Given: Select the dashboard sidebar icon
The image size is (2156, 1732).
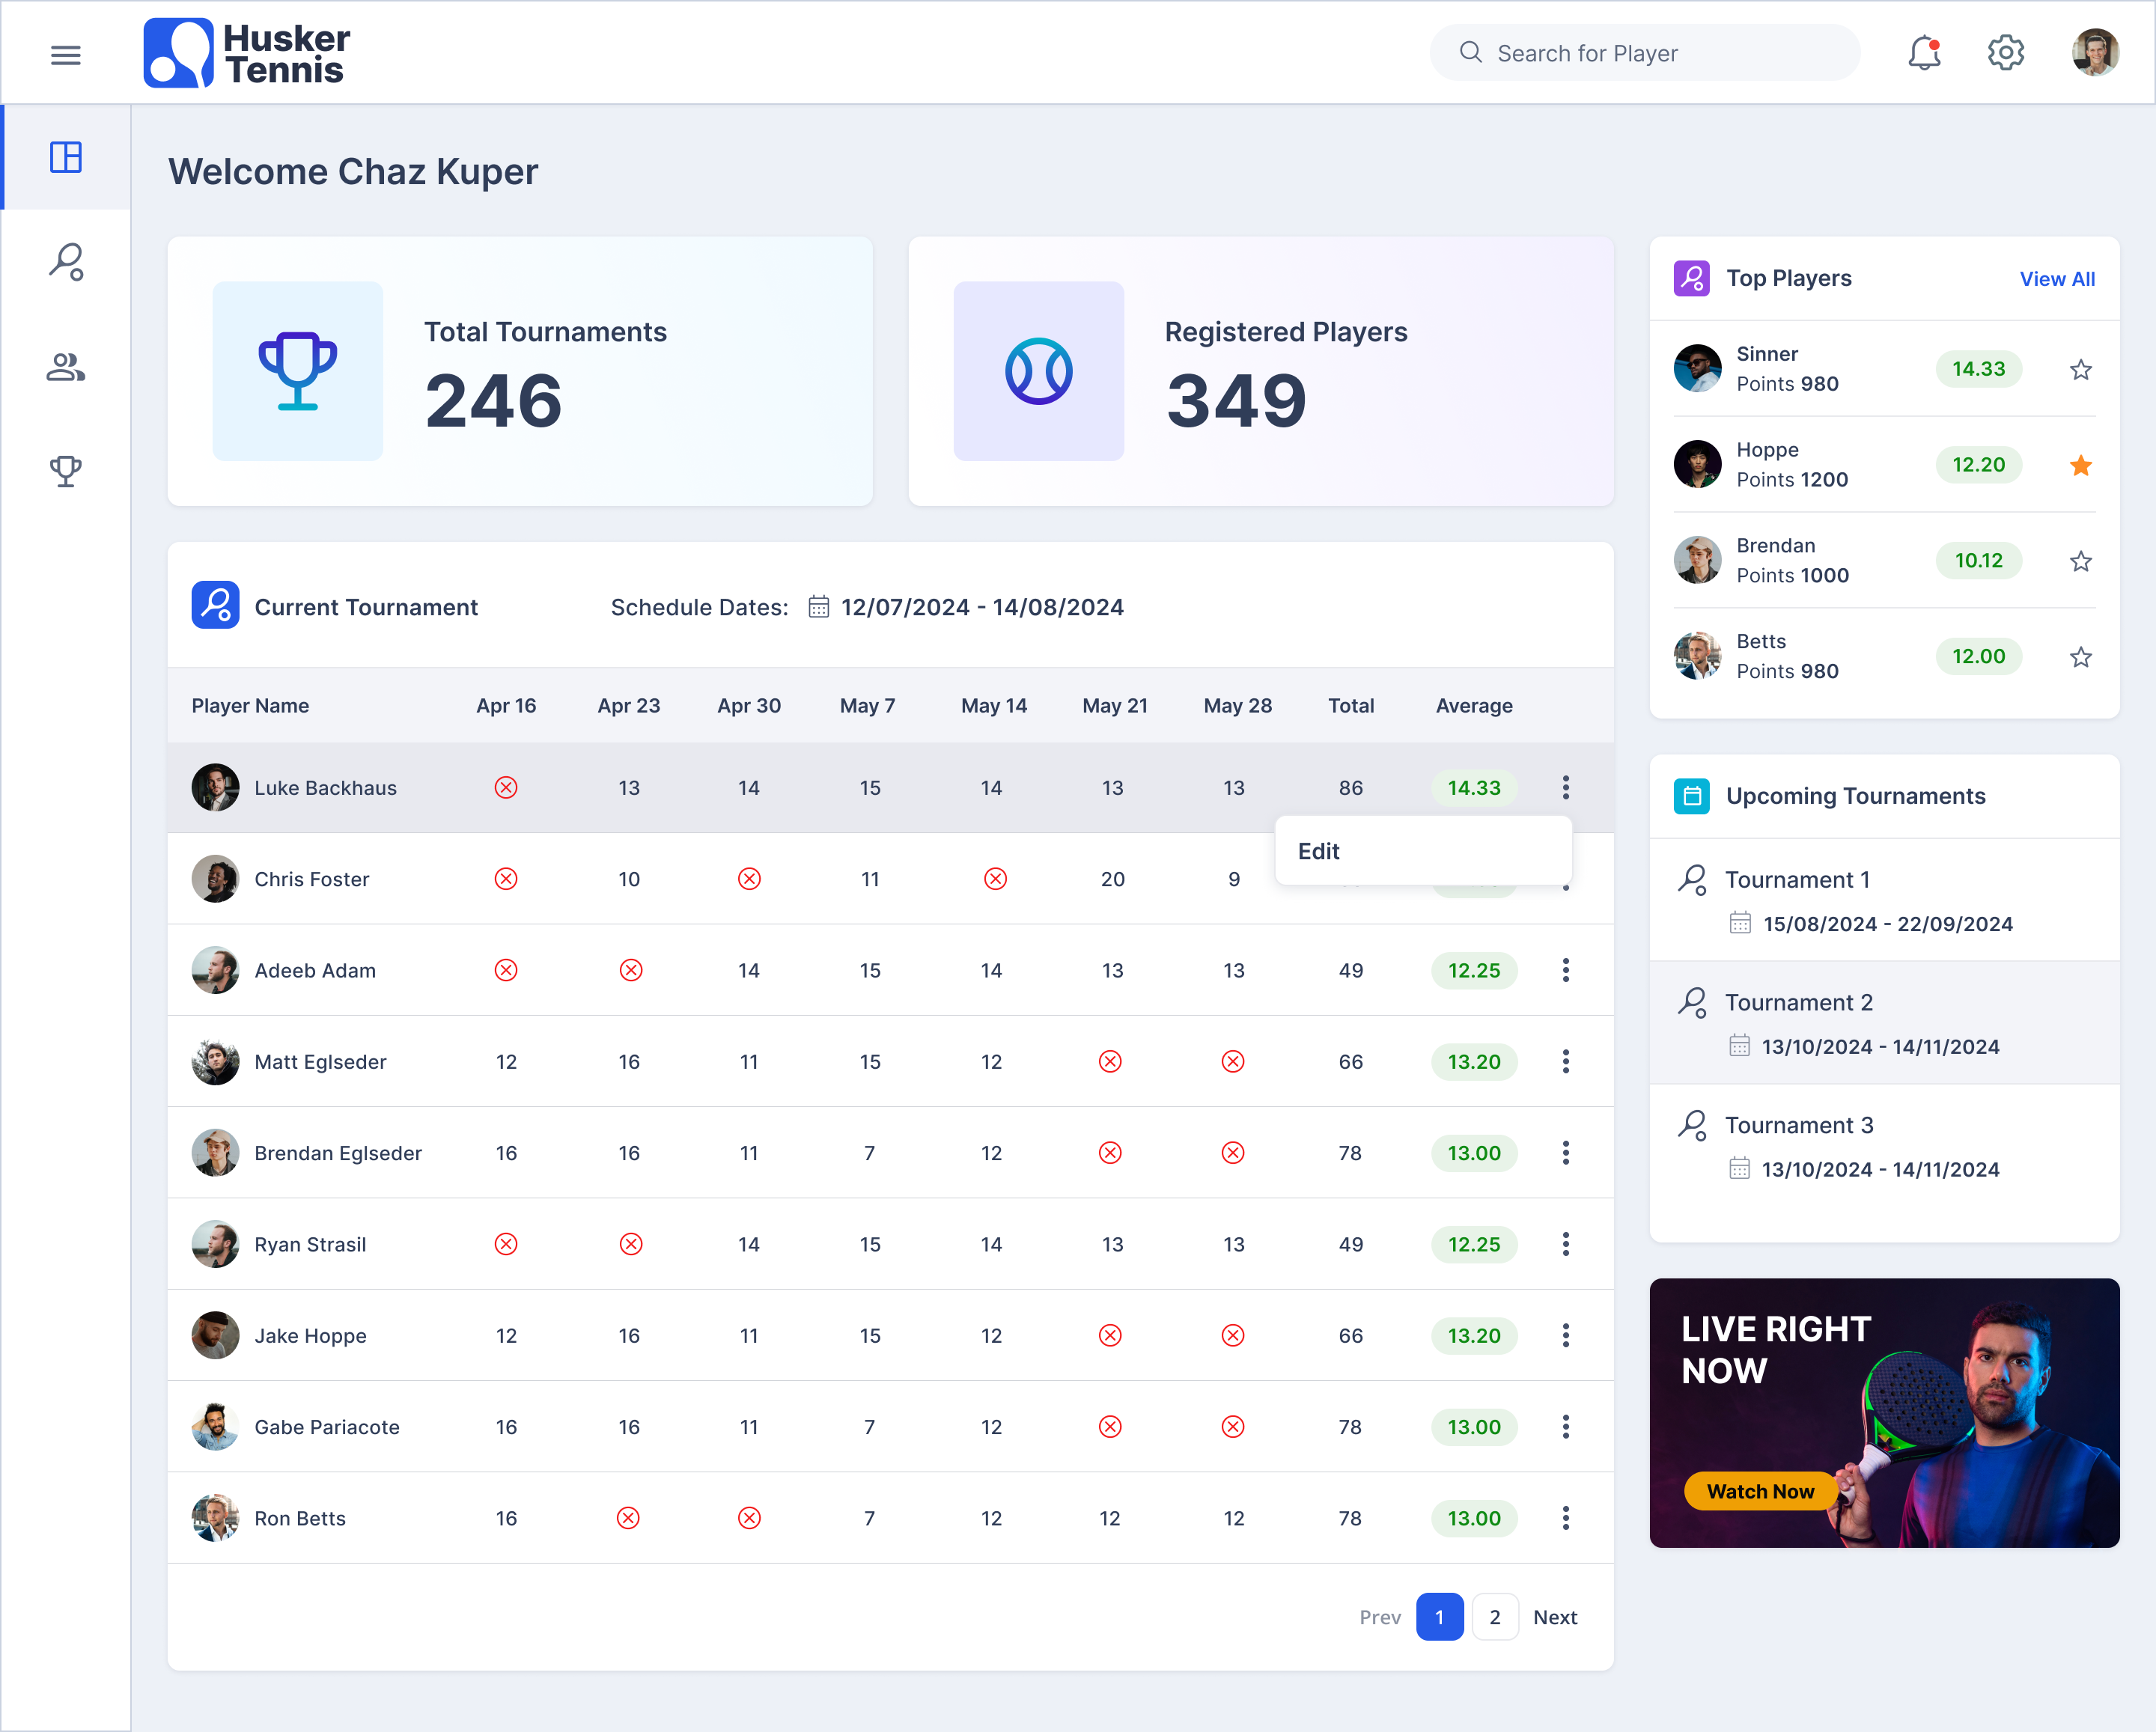Looking at the screenshot, I should tap(66, 157).
